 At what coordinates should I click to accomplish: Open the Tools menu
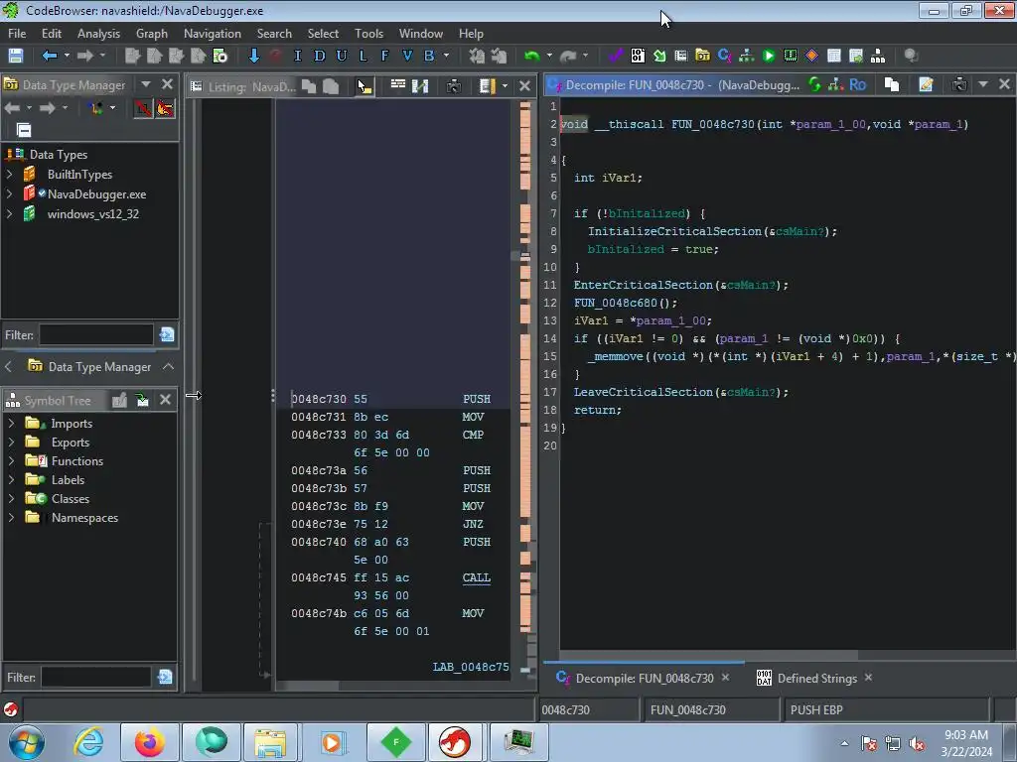point(368,33)
